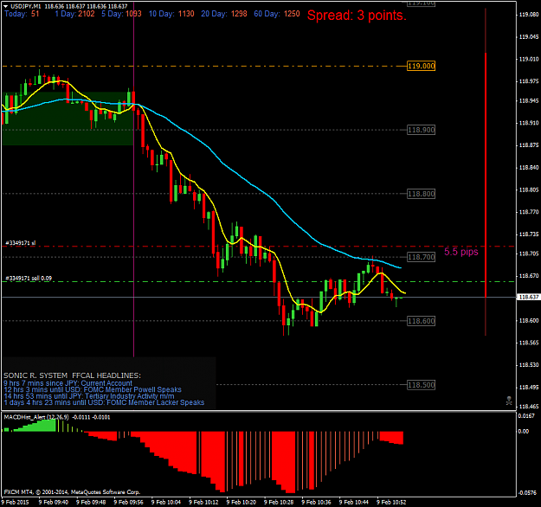
Task: Select the '20 Day: 1298' range value
Action: click(224, 14)
